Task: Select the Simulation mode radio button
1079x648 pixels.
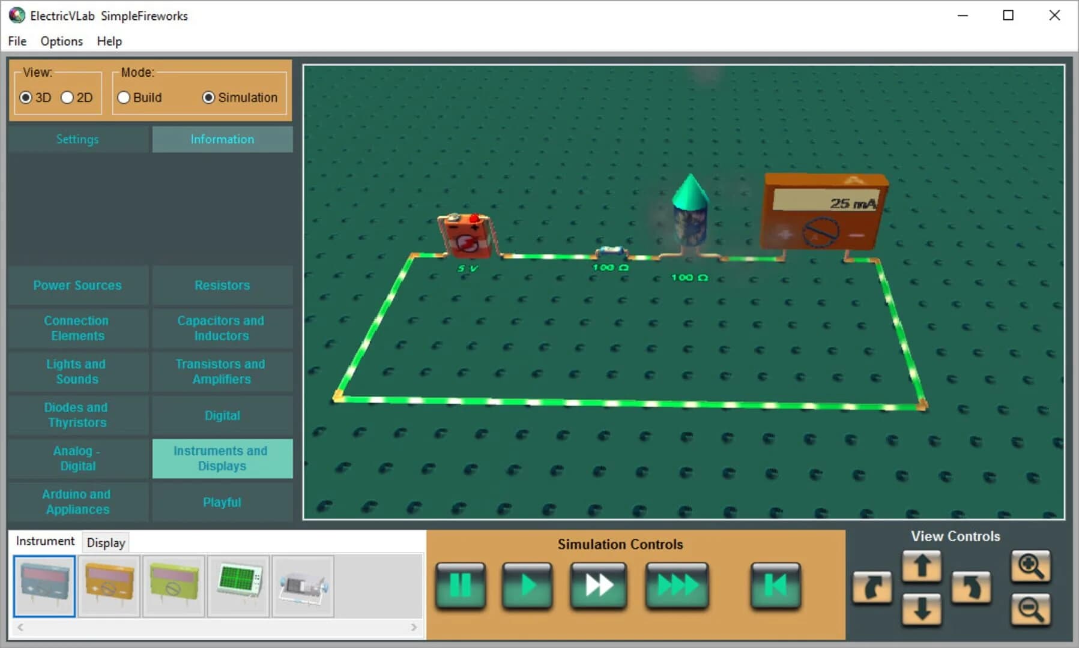Action: click(x=209, y=97)
